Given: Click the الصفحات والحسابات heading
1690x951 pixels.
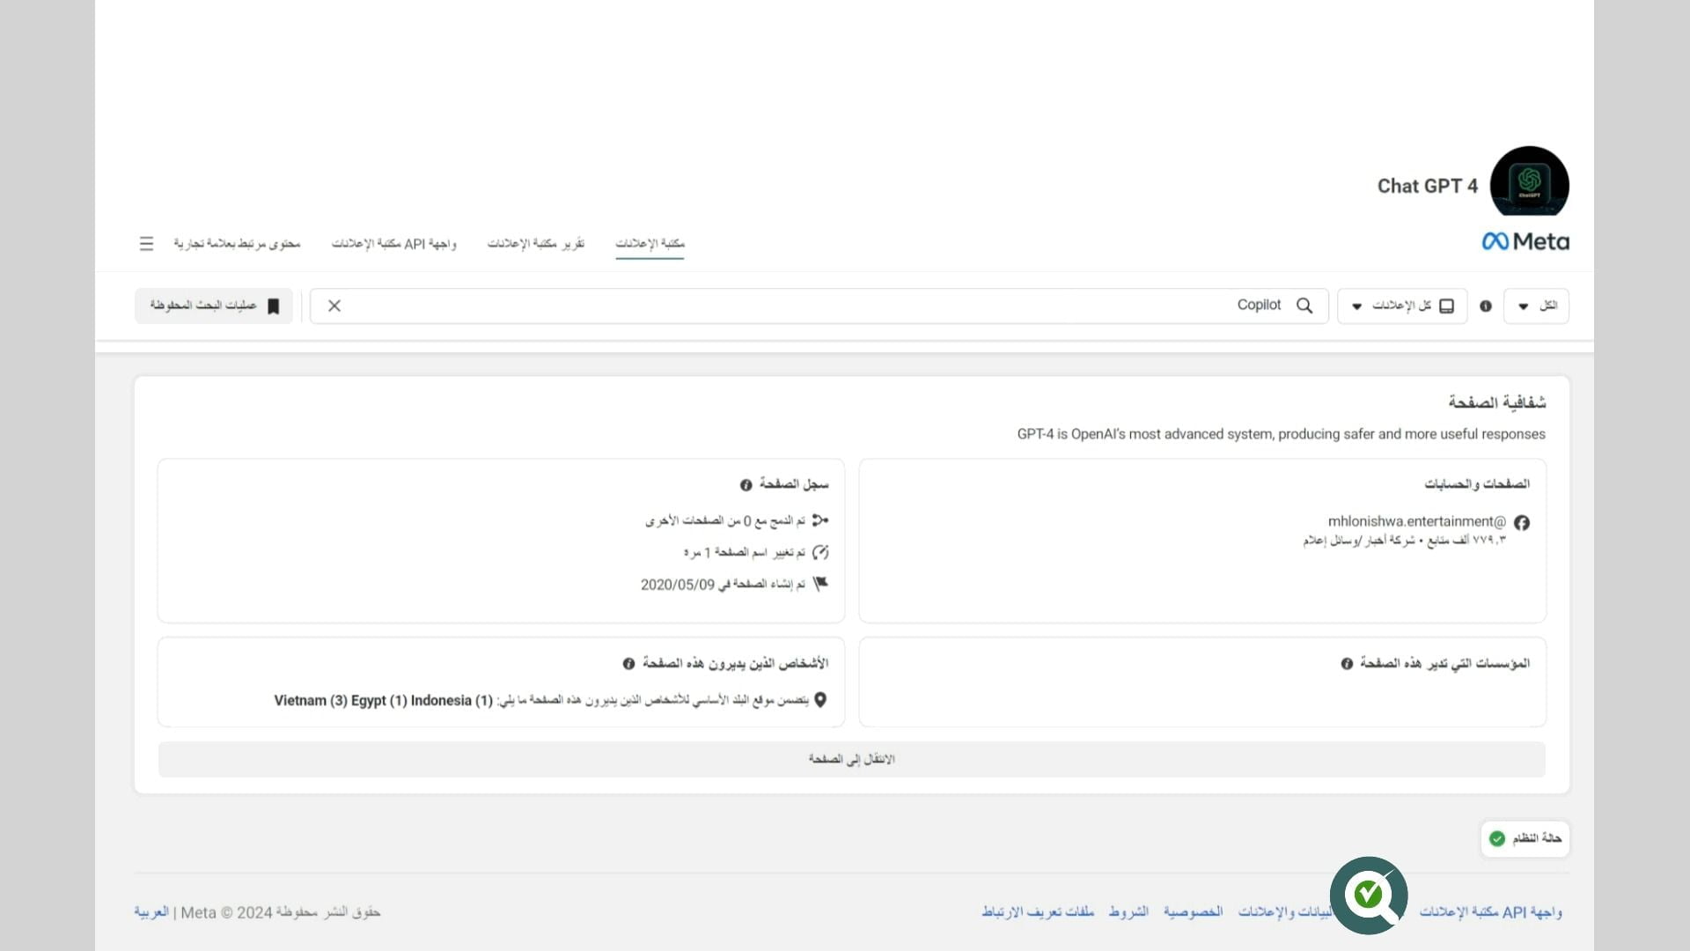Looking at the screenshot, I should 1477,484.
